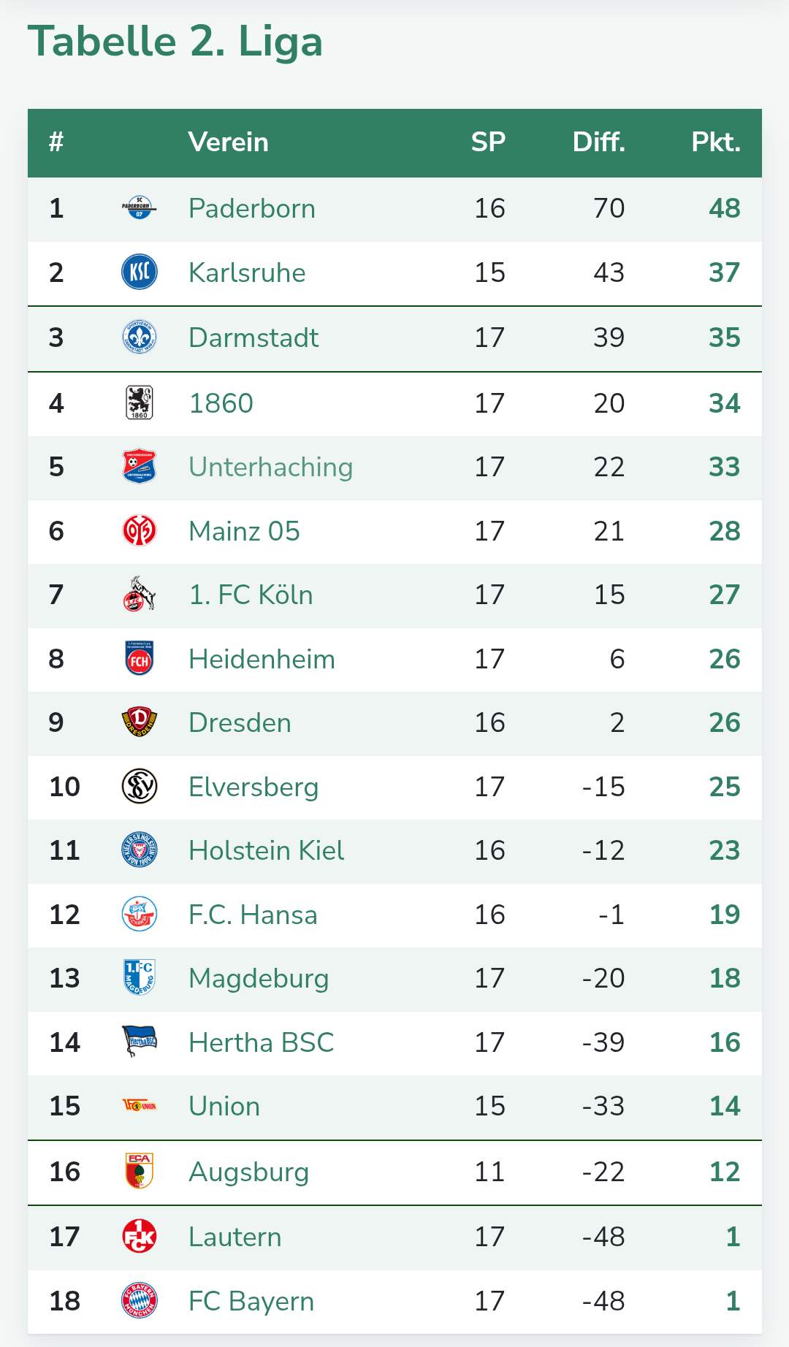This screenshot has width=789, height=1347.
Task: Open the Augsburg team link
Action: point(248,1173)
